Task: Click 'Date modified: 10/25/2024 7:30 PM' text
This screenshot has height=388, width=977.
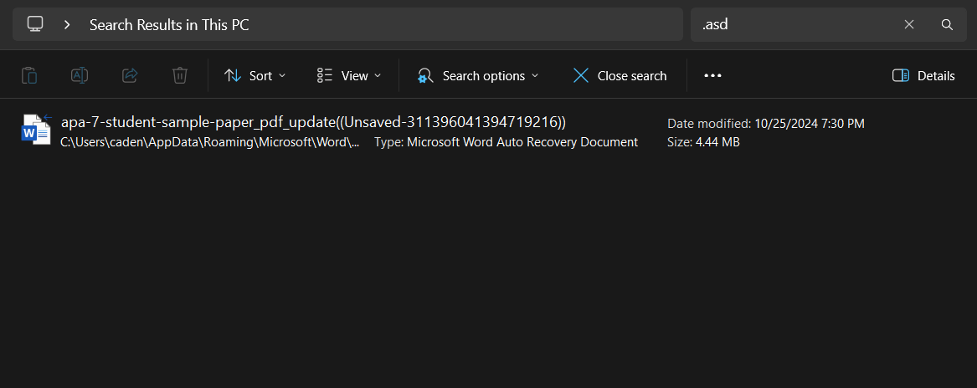Action: pos(766,123)
